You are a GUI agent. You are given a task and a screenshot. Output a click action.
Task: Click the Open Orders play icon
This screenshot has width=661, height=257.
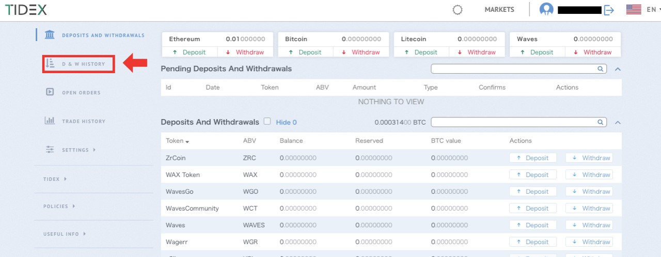click(50, 92)
